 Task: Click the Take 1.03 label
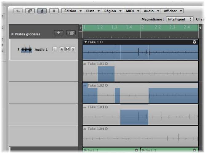click(96, 107)
